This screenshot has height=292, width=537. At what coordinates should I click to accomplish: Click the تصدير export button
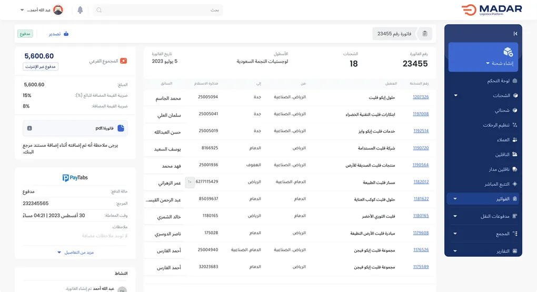(x=58, y=34)
